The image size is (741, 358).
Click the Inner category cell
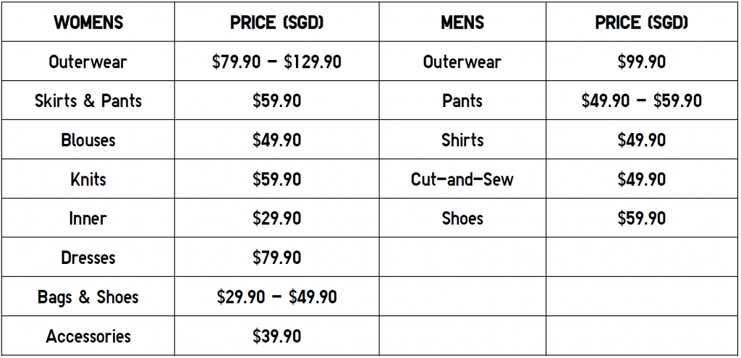(88, 218)
